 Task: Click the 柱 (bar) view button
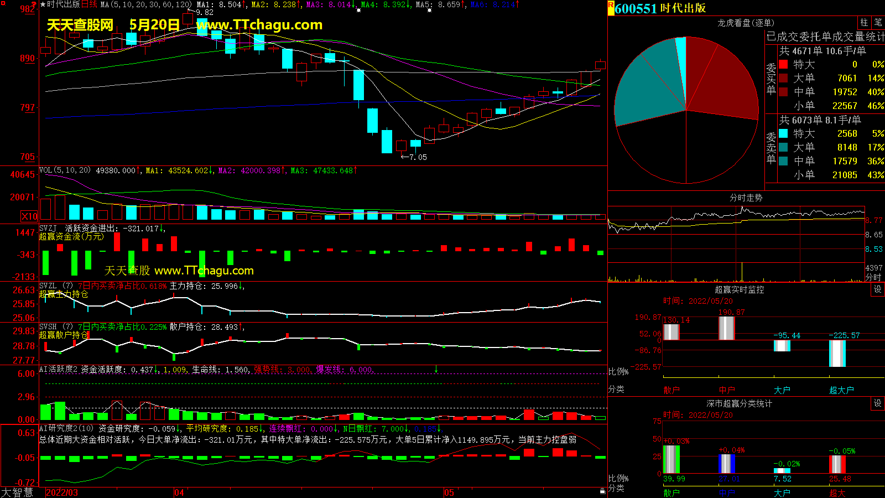click(864, 23)
